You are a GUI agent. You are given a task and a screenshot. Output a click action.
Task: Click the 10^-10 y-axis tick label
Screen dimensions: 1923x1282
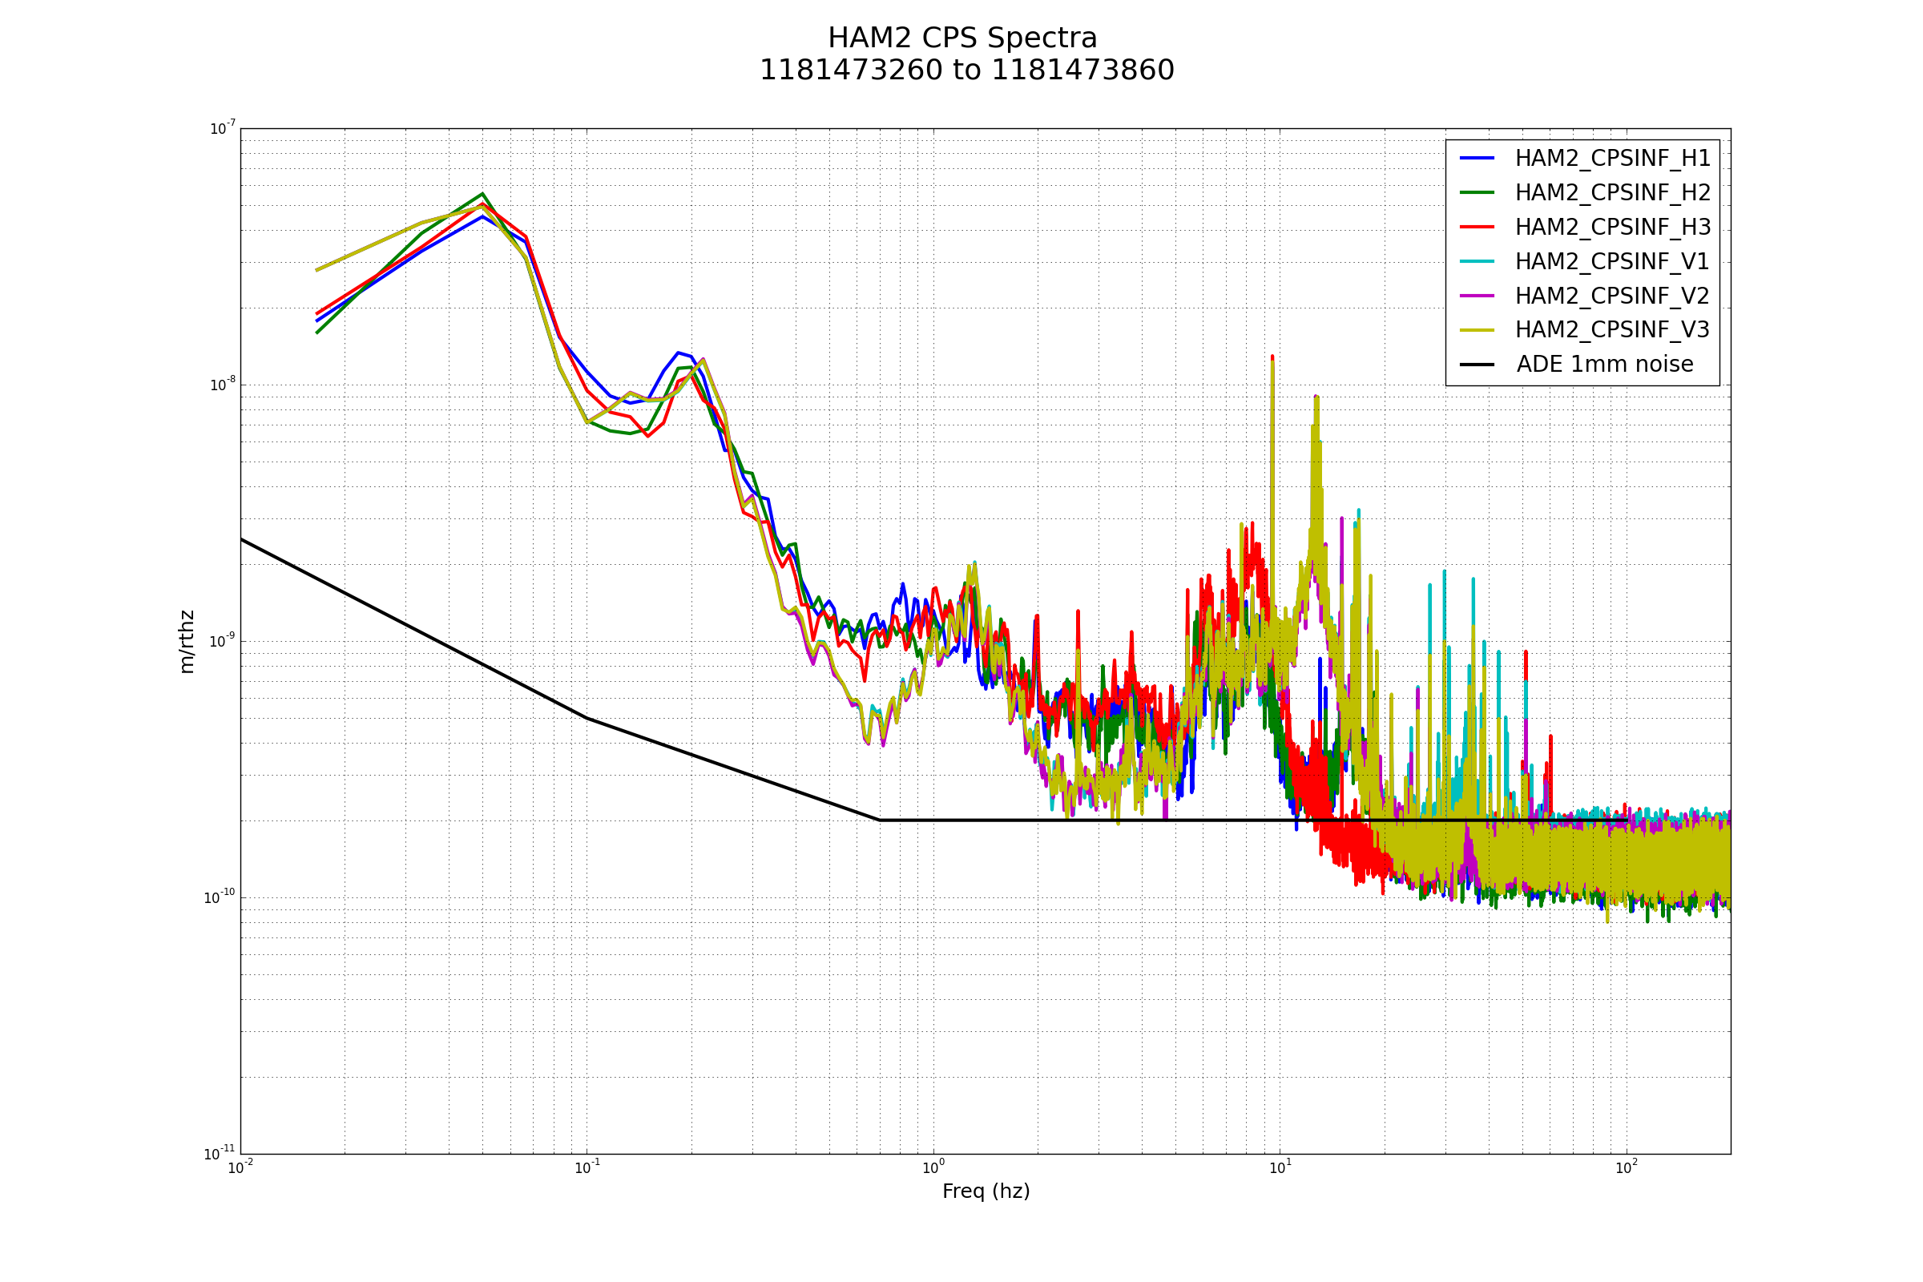[219, 897]
